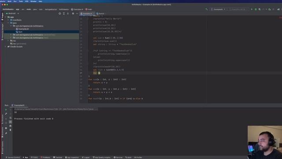Click the Print icon in Run panel

click(10, 126)
